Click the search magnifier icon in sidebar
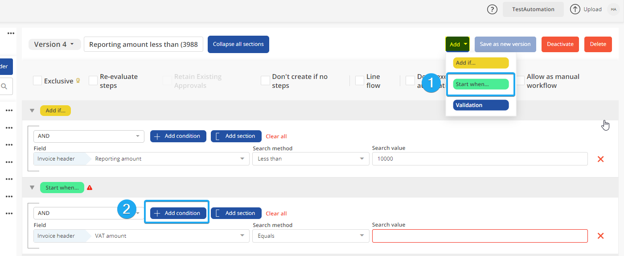 [4, 87]
